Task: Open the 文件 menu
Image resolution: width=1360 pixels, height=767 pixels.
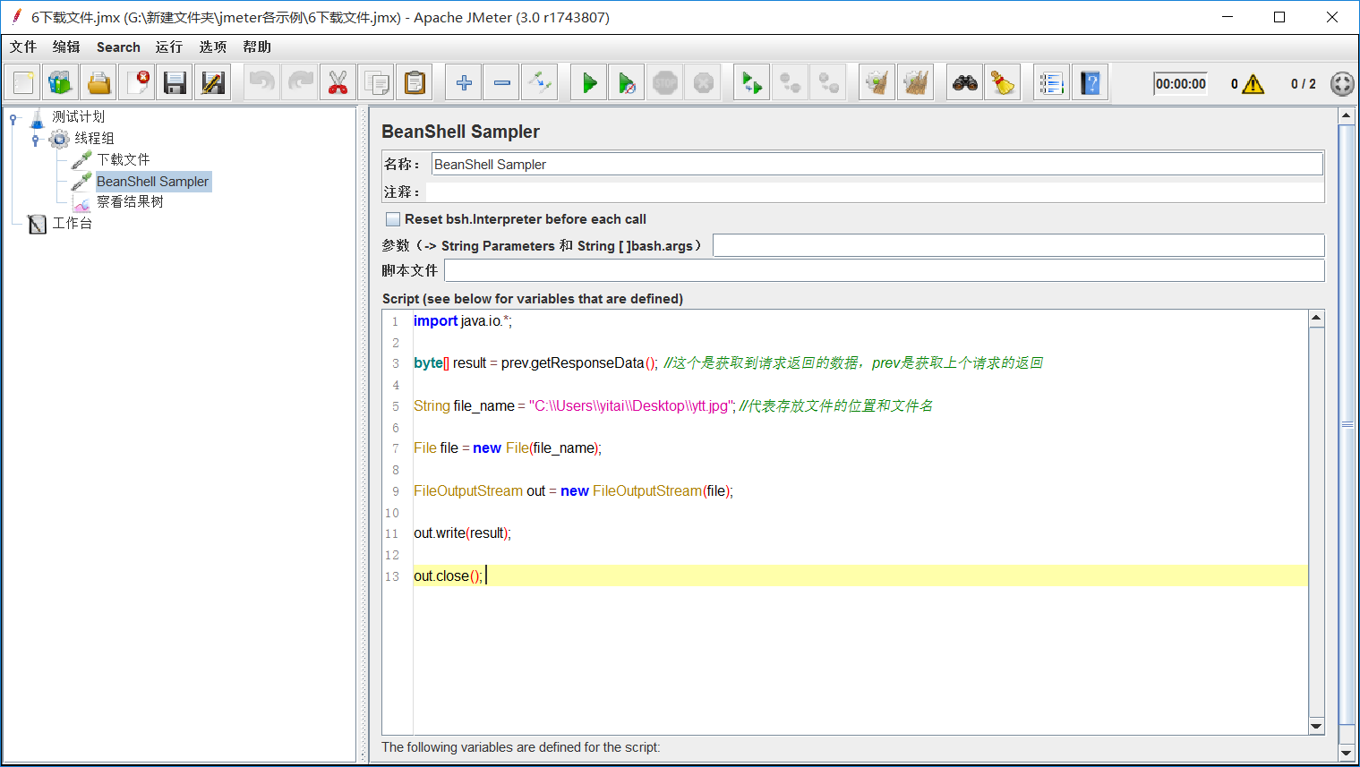Action: click(x=23, y=47)
